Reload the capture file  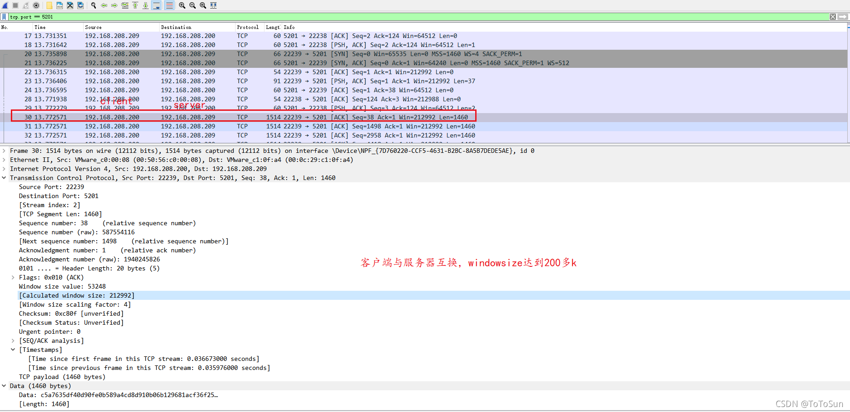point(80,5)
